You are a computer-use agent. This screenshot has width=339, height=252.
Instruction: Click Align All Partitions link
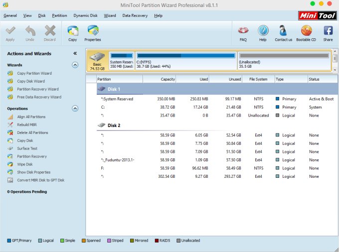(x=31, y=117)
